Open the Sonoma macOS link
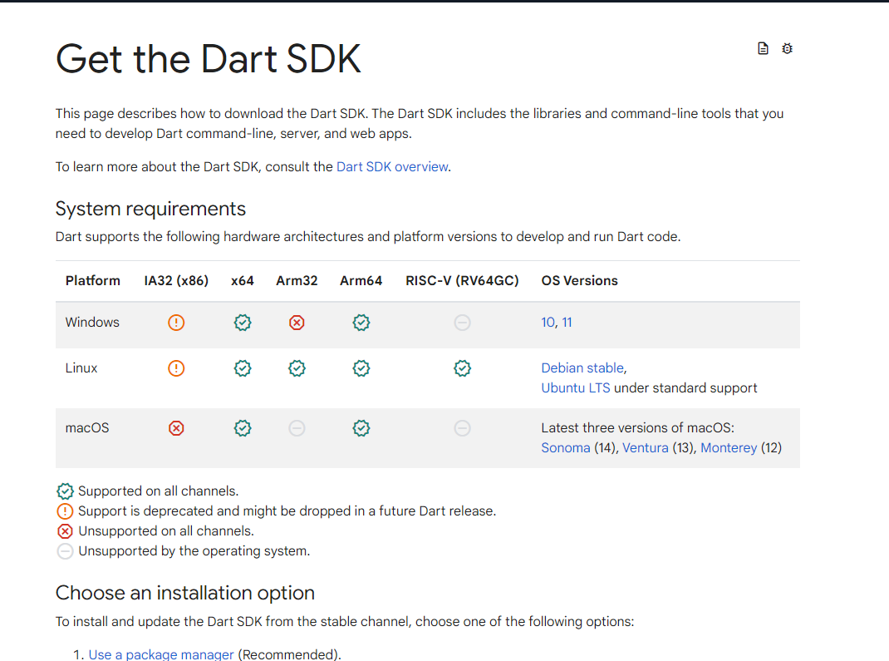Image resolution: width=889 pixels, height=661 pixels. click(x=566, y=447)
